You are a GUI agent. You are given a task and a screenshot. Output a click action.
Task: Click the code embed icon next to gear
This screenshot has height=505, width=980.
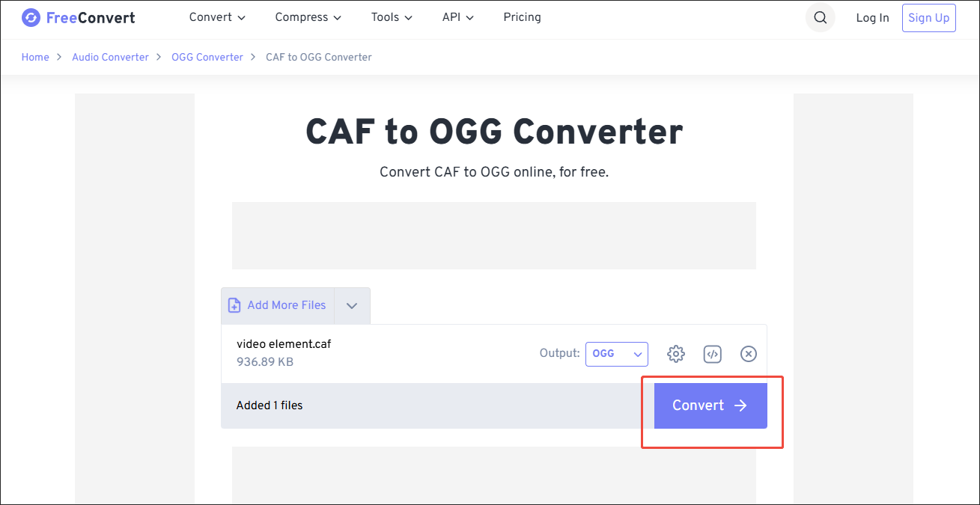tap(712, 354)
